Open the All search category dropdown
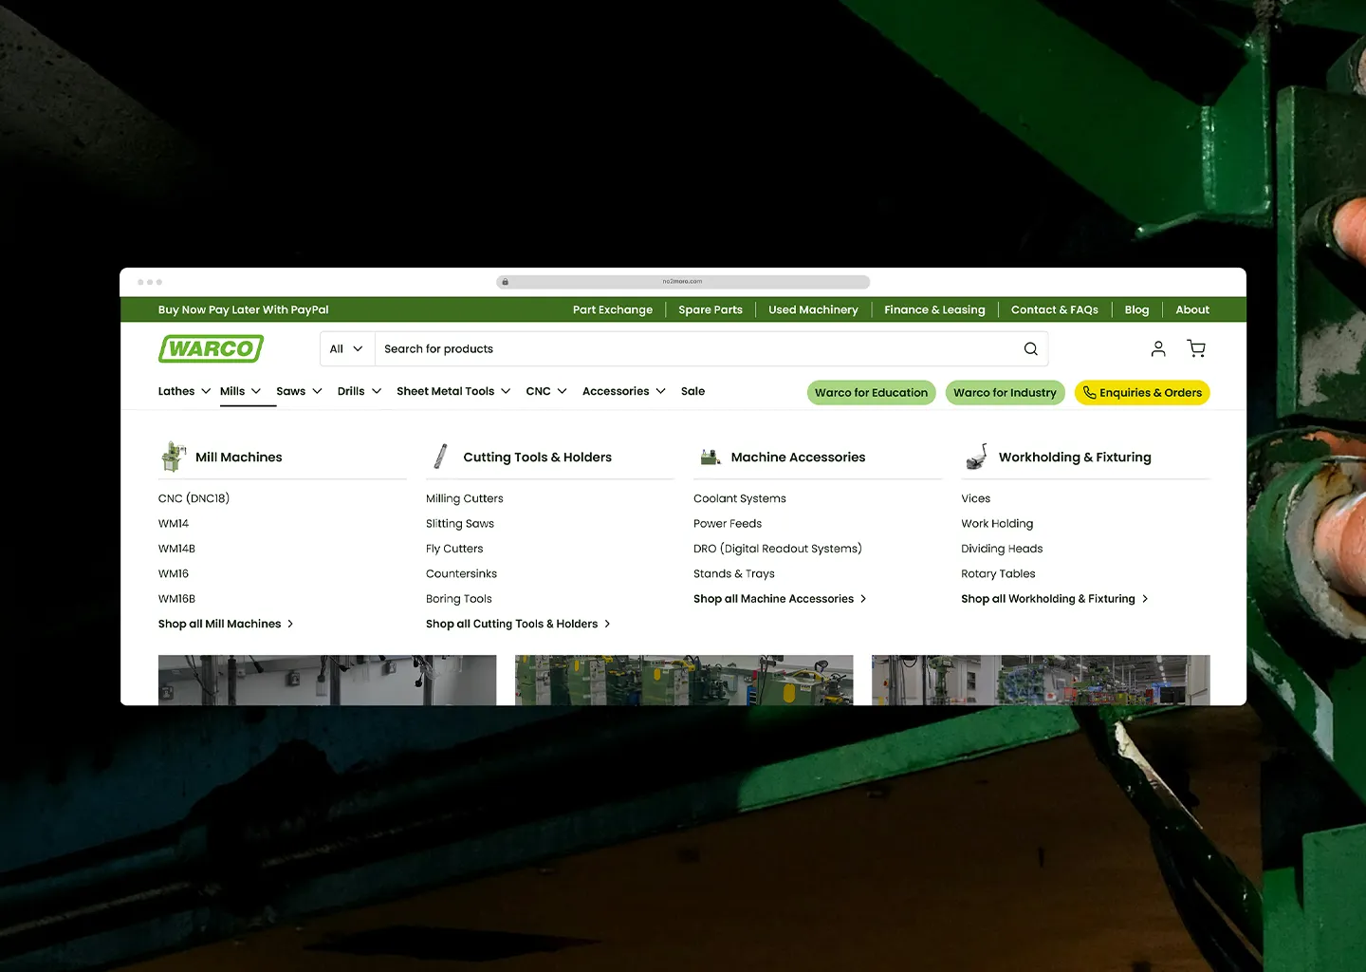The image size is (1366, 972). (x=347, y=349)
